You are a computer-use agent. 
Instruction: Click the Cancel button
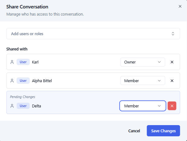pos(134,131)
